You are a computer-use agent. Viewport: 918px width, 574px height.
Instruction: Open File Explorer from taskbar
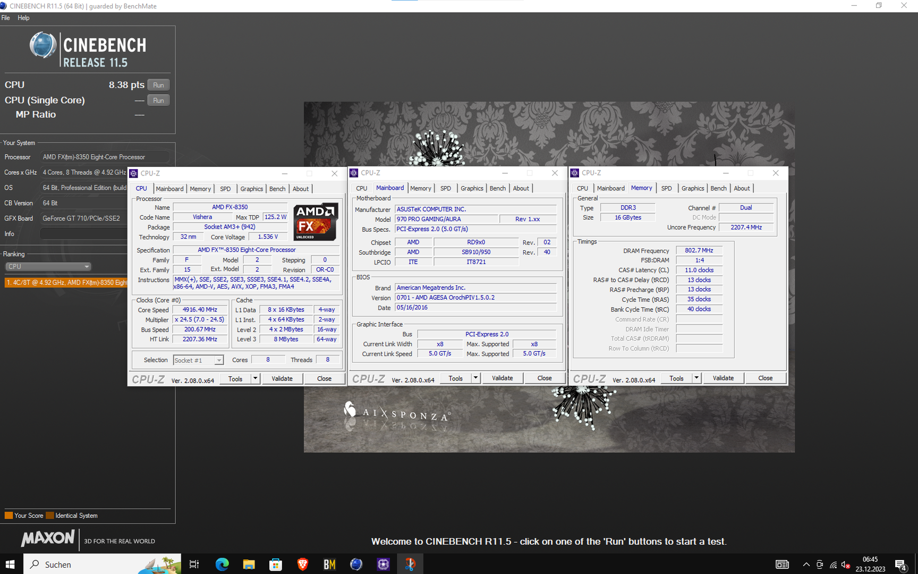pos(249,564)
